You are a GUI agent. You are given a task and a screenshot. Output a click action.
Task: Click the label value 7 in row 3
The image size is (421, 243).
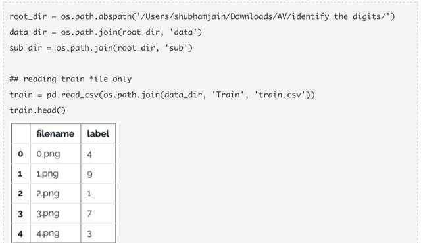(x=98, y=214)
